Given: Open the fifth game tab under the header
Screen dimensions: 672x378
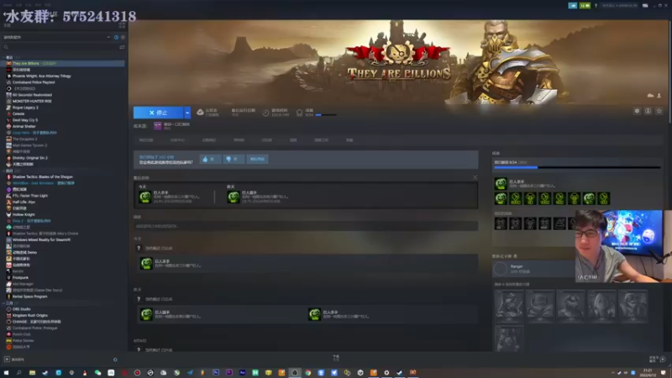Looking at the screenshot, I should pyautogui.click(x=266, y=140).
